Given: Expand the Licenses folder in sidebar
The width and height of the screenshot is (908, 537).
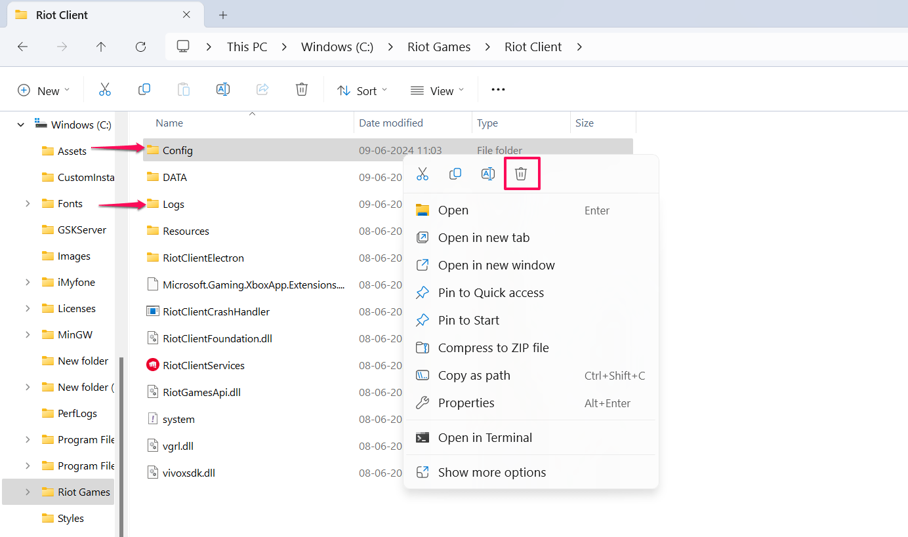Looking at the screenshot, I should tap(28, 309).
